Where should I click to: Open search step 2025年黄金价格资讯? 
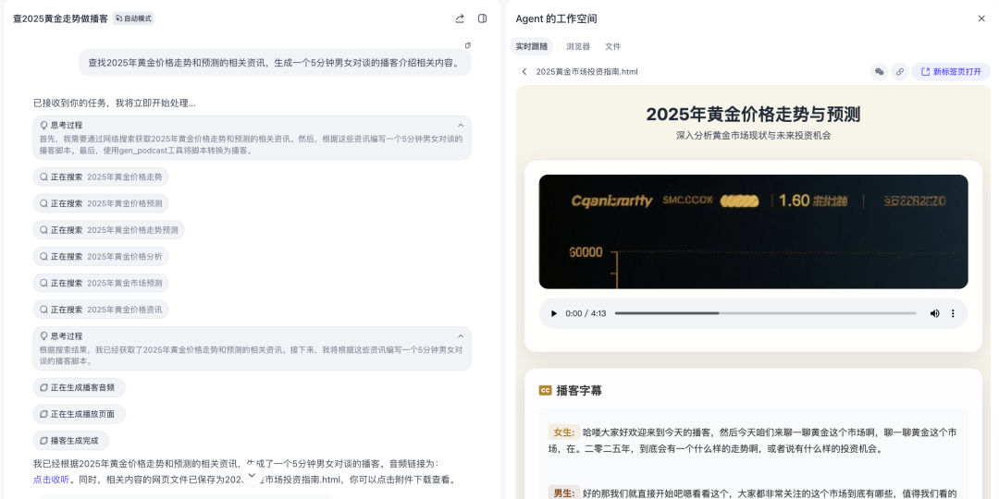coord(101,310)
